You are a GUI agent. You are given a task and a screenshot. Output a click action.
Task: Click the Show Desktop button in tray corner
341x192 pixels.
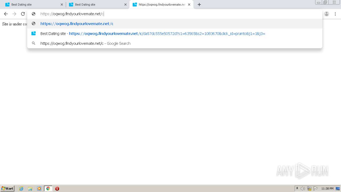338,189
